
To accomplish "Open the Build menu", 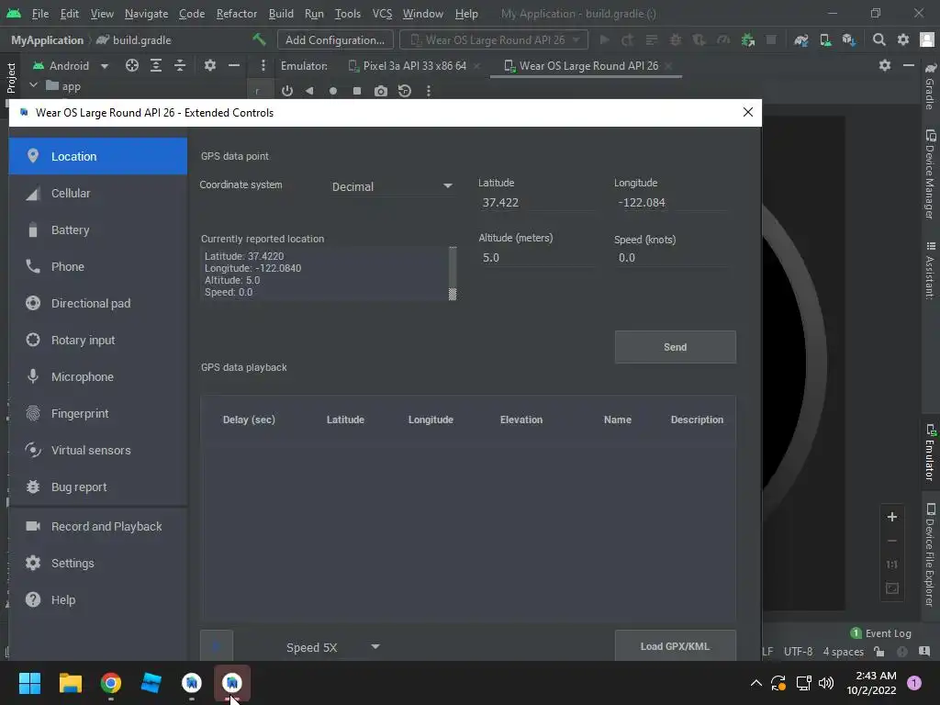I will point(281,13).
